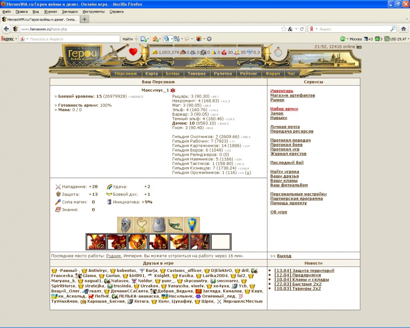Open the new tab plus button

(84, 19)
